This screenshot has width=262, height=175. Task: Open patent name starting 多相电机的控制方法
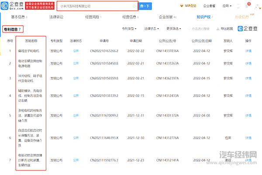click(30, 116)
